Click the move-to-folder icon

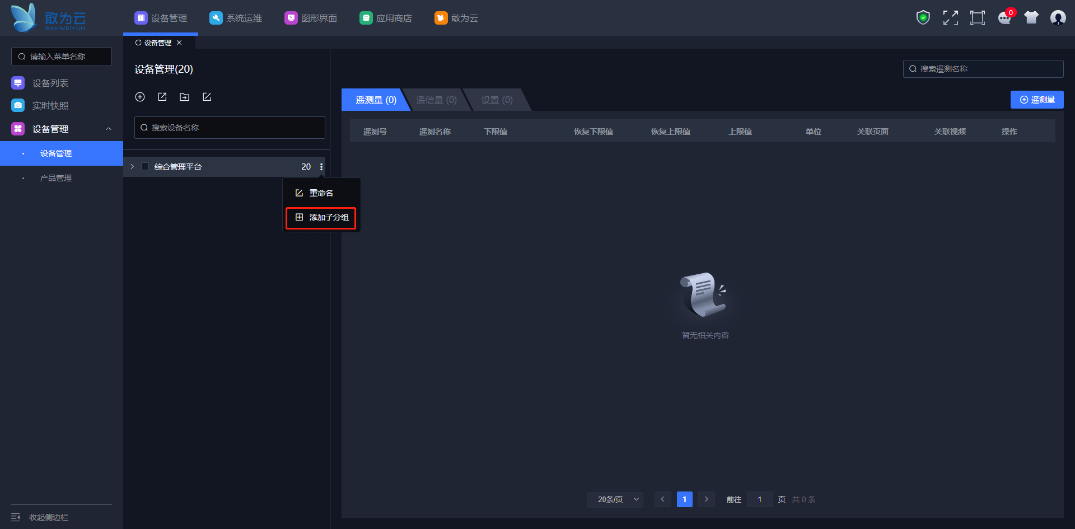[184, 97]
